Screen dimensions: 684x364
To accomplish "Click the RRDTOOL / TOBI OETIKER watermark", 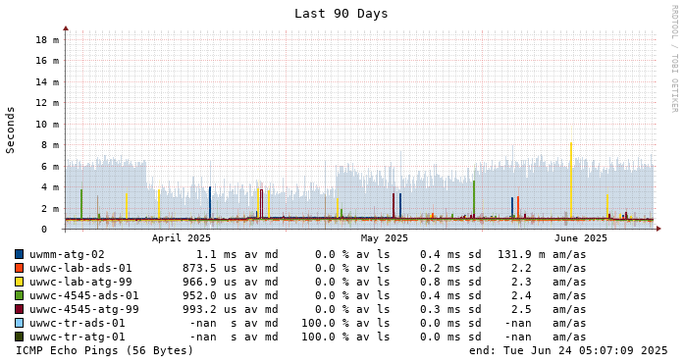I will click(674, 59).
